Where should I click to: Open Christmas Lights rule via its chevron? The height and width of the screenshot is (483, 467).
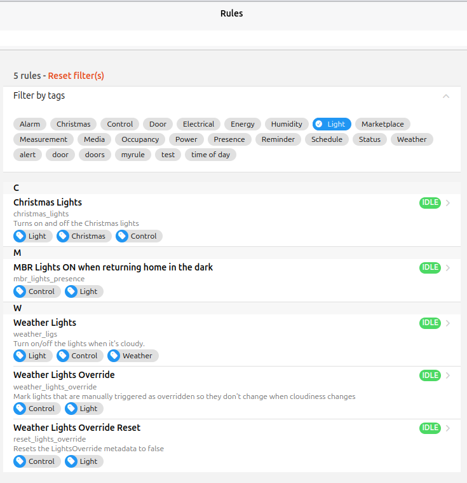pyautogui.click(x=448, y=203)
